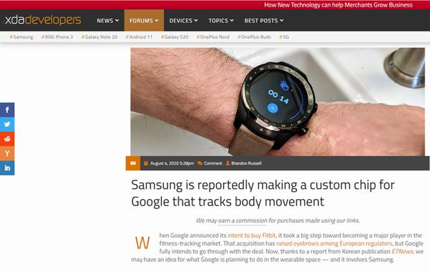Open the xda-developers logo homepage
The image size is (430, 272).
tap(43, 20)
